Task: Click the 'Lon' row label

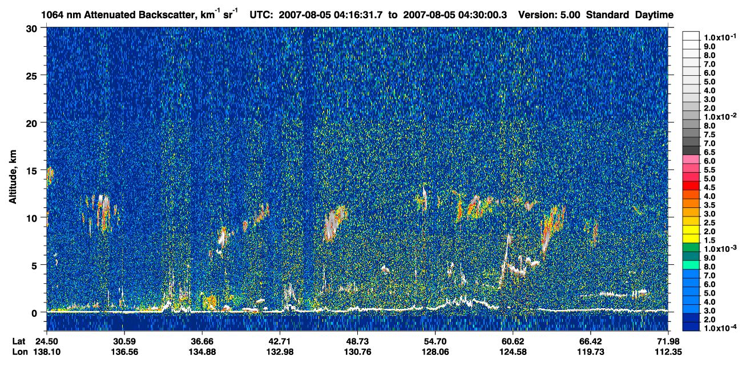Action: [x=19, y=352]
